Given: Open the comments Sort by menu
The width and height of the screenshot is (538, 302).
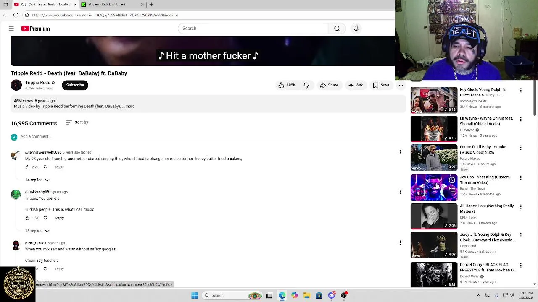Looking at the screenshot, I should 77,122.
